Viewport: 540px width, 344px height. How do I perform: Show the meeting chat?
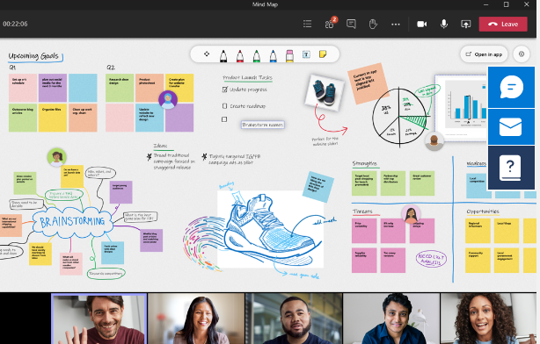click(351, 24)
